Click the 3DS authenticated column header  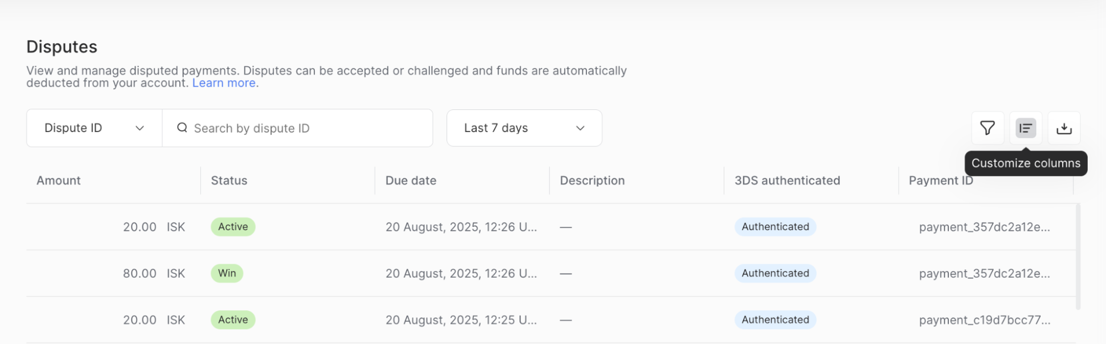(x=787, y=181)
